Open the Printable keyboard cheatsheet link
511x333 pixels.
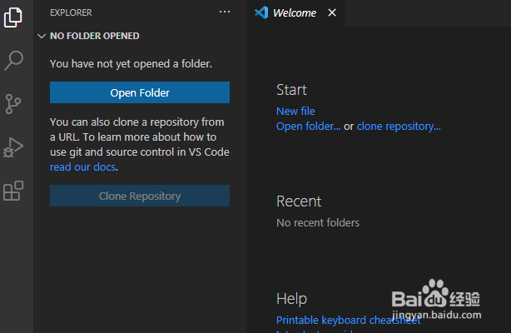pyautogui.click(x=348, y=321)
